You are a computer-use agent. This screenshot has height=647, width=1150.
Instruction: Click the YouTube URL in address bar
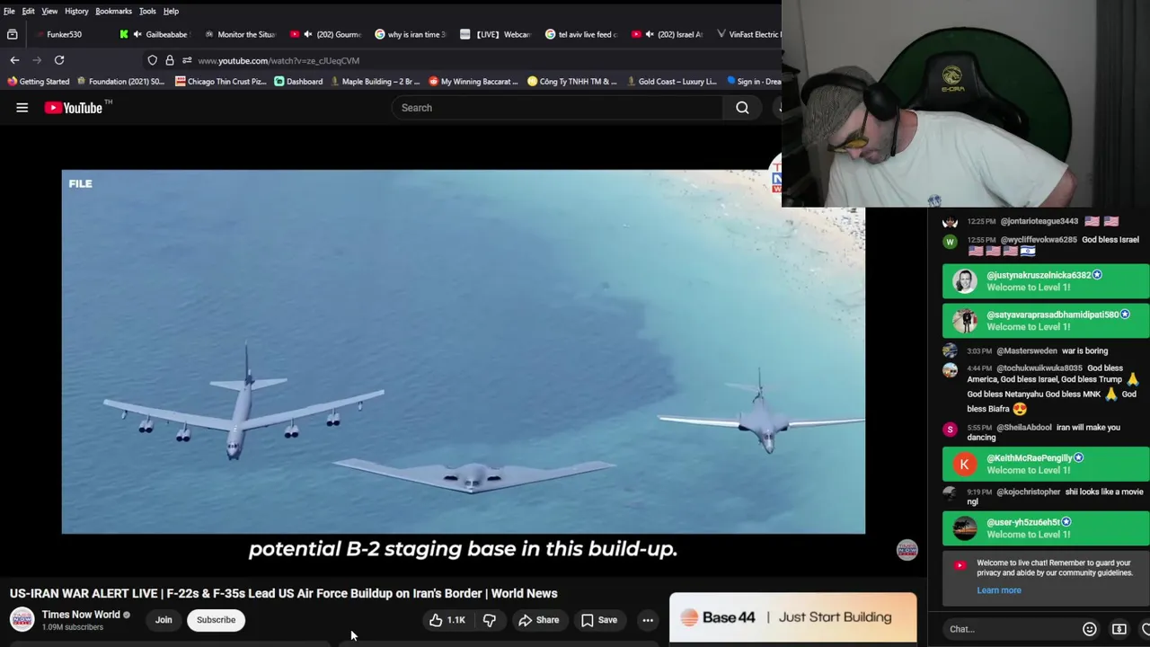(279, 60)
